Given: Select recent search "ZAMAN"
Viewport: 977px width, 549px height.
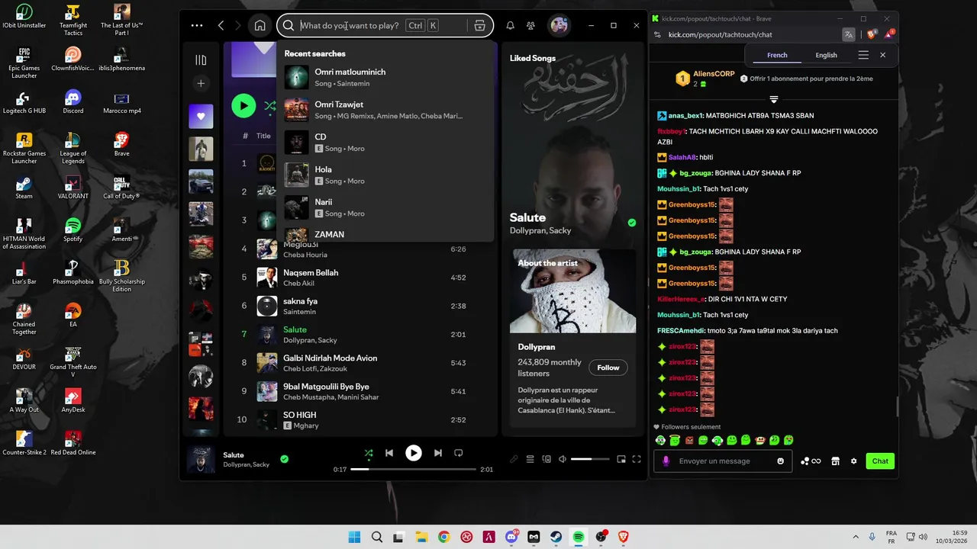Looking at the screenshot, I should point(385,234).
